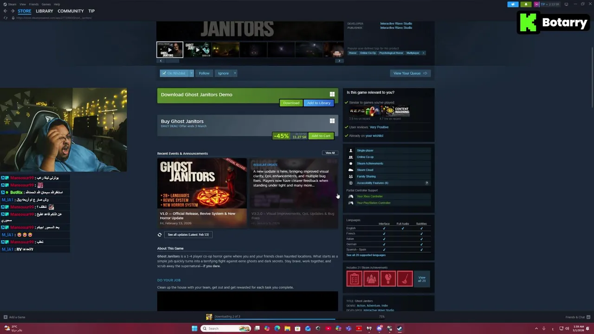
Task: Expand more tags with plus button
Action: 423,53
